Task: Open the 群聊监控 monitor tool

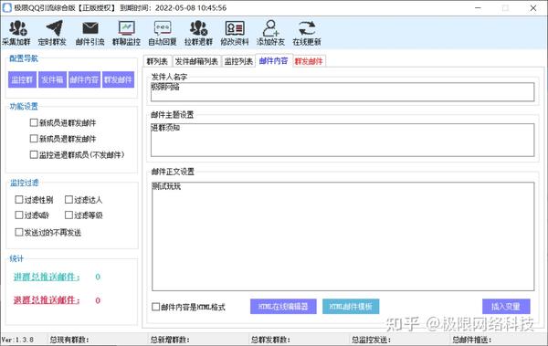Action: click(126, 33)
